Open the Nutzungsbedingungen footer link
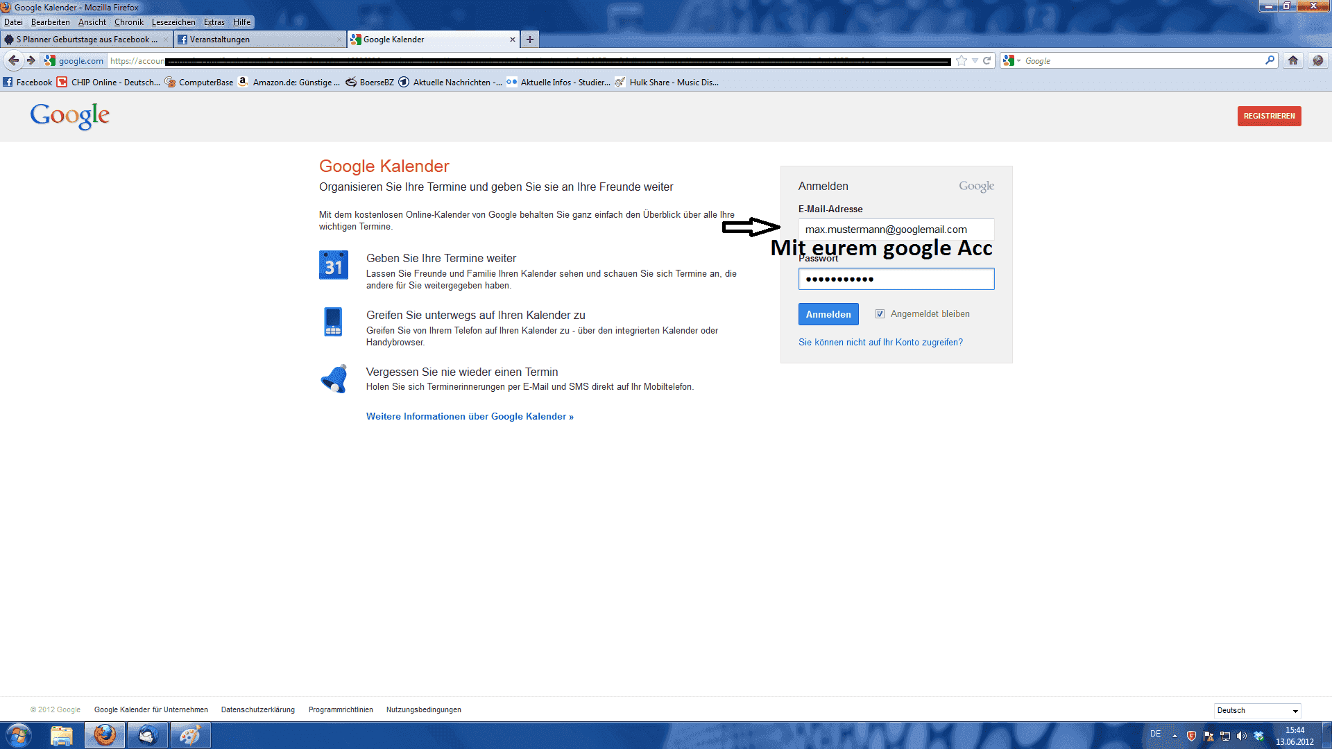Viewport: 1332px width, 749px height. click(x=424, y=710)
